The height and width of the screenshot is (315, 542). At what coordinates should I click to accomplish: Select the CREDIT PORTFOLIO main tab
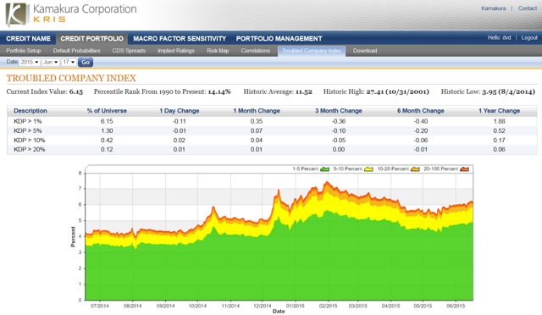pyautogui.click(x=91, y=39)
